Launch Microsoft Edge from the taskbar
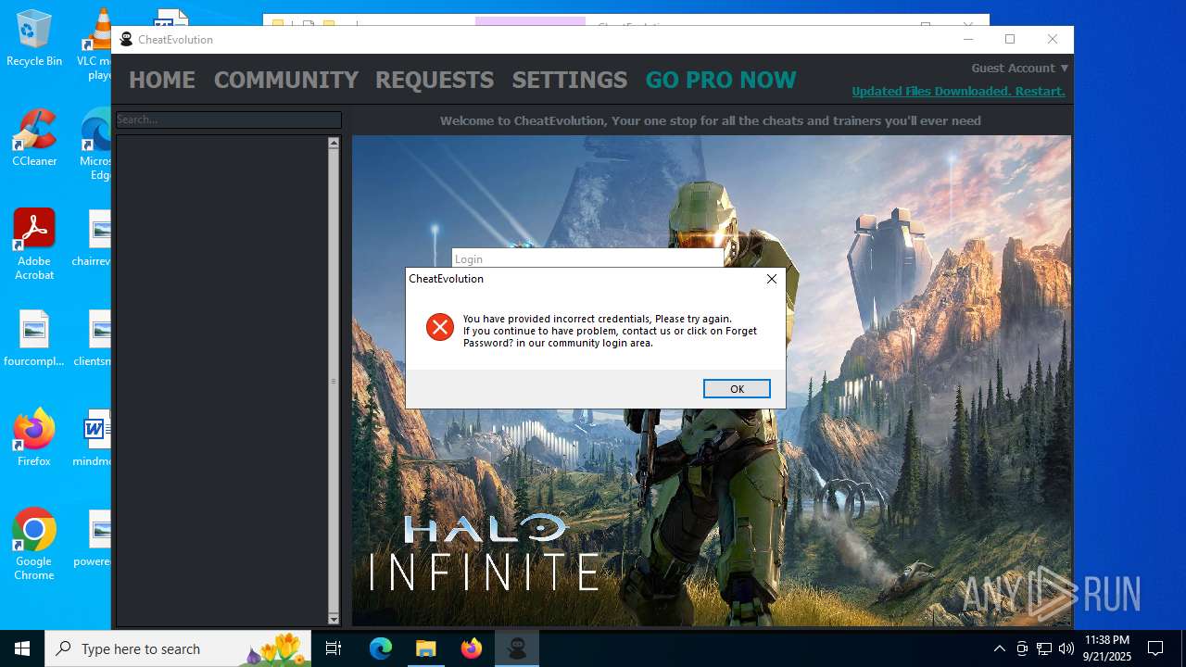Screen dimensions: 1186x667 pos(381,648)
